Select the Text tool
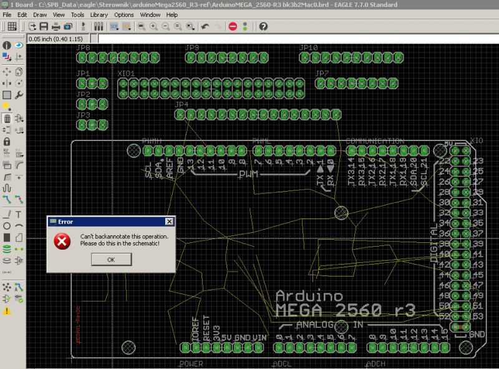Viewport: 499px width, 369px height. pyautogui.click(x=19, y=214)
